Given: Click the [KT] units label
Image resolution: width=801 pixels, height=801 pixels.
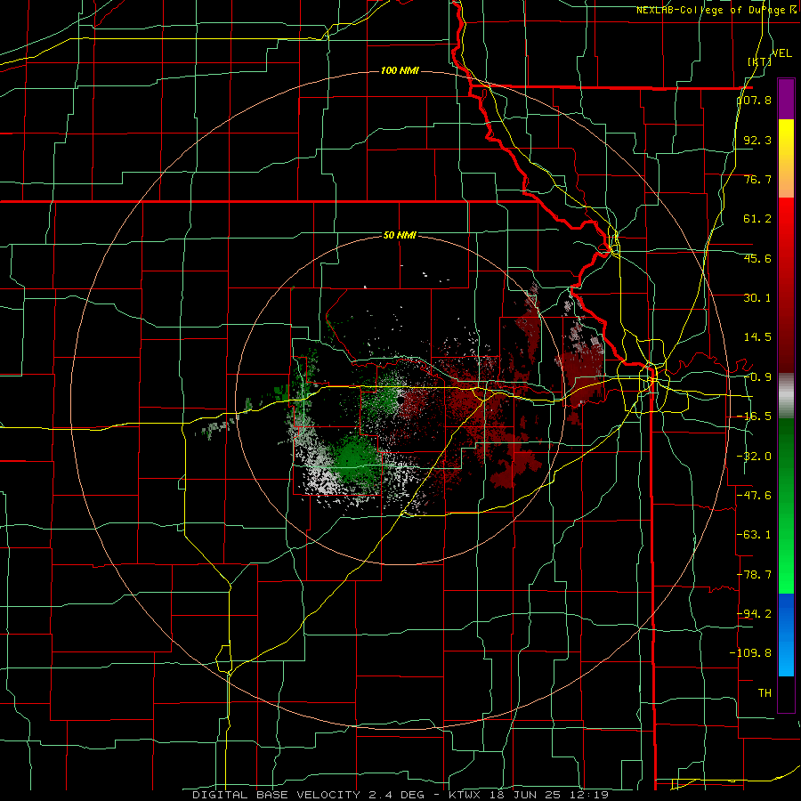Looking at the screenshot, I should point(760,61).
